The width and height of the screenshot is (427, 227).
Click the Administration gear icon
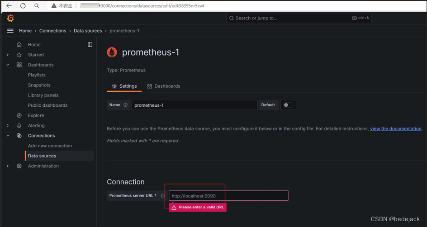coord(19,166)
